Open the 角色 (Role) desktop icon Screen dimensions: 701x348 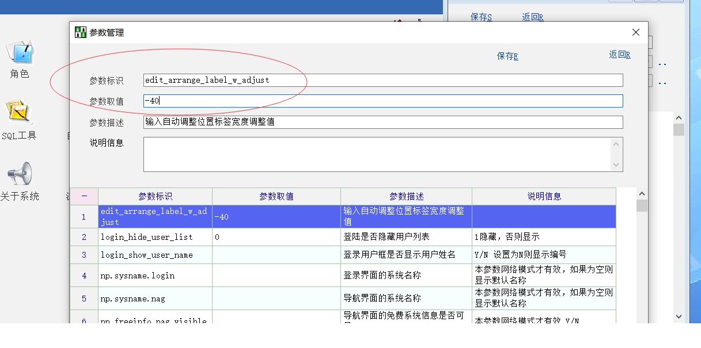[20, 53]
